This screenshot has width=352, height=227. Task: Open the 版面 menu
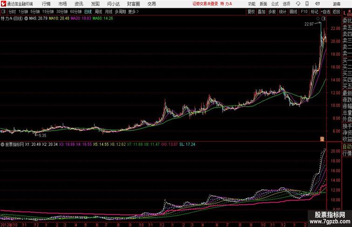click(x=264, y=4)
